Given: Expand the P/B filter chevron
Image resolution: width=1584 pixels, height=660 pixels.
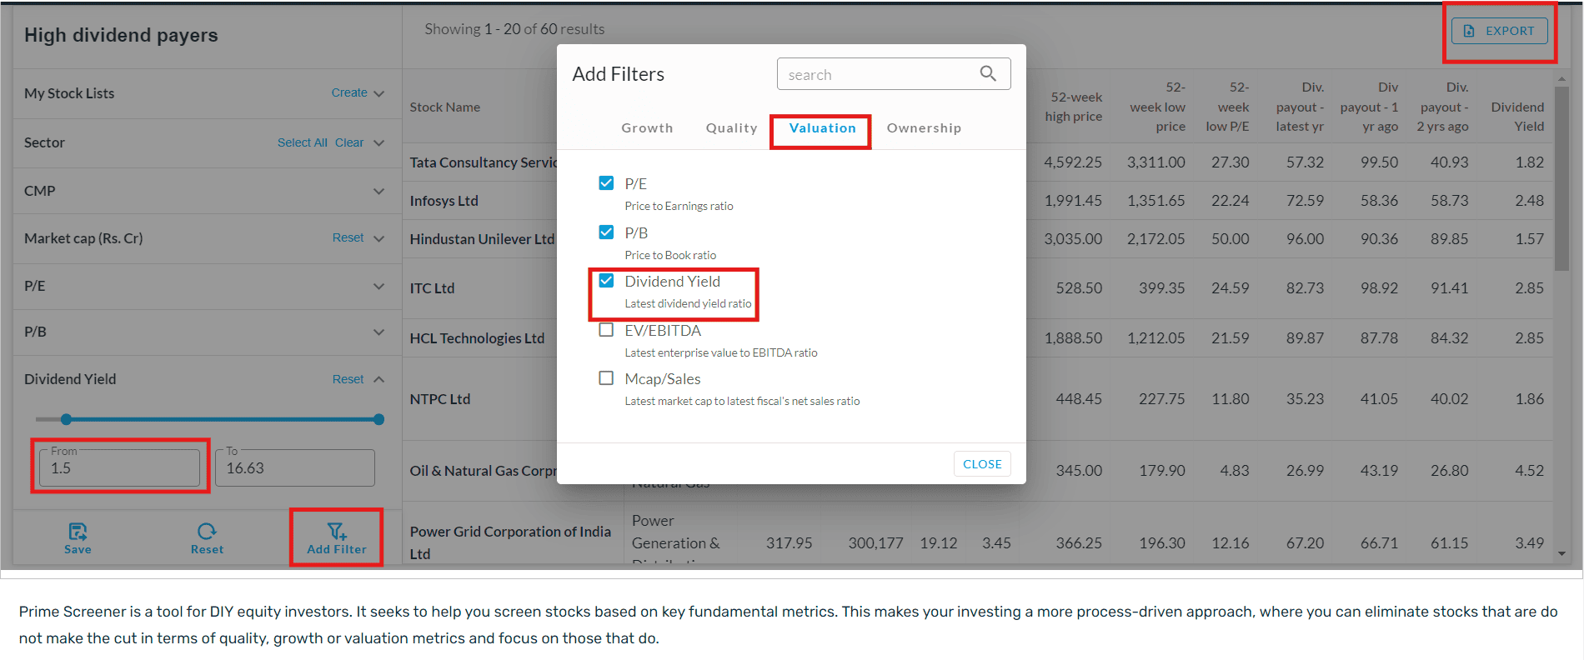Looking at the screenshot, I should pyautogui.click(x=379, y=332).
